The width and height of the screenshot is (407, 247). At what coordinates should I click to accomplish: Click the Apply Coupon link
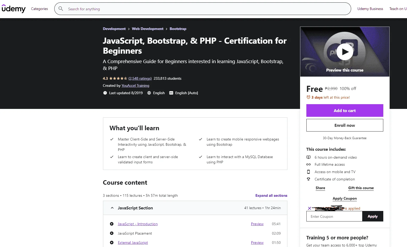345,198
